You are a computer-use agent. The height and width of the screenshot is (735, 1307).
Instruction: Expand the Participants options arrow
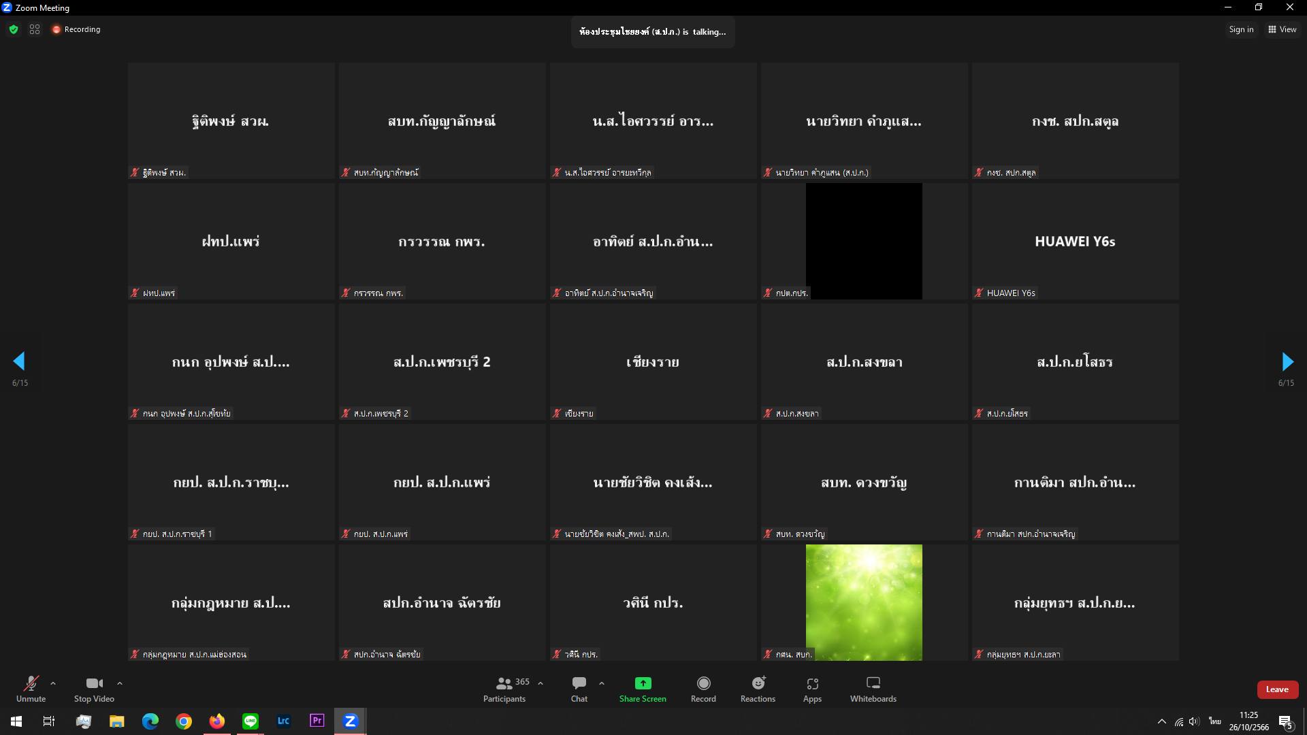[x=540, y=683]
